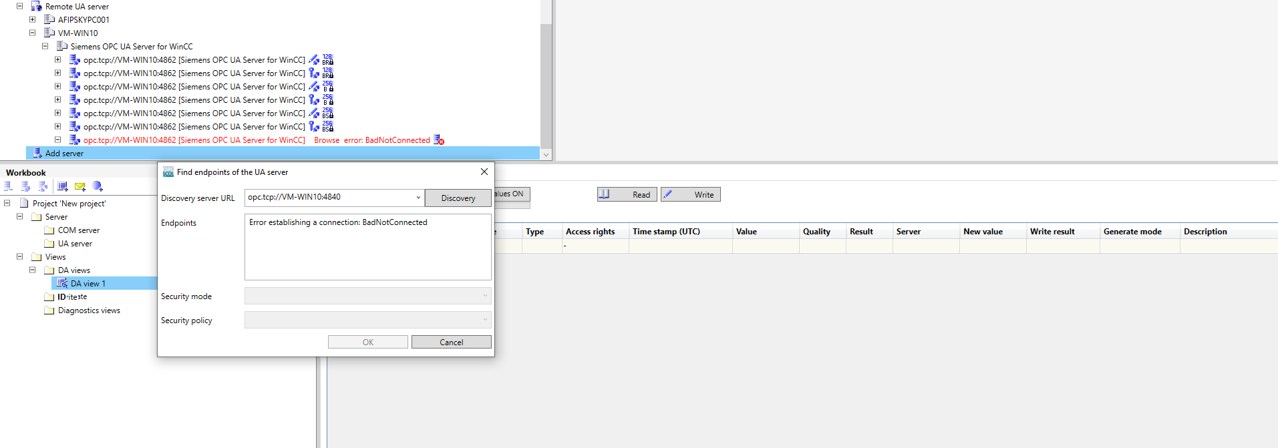This screenshot has width=1278, height=448.
Task: Click the OK button in the dialog
Action: click(x=368, y=342)
